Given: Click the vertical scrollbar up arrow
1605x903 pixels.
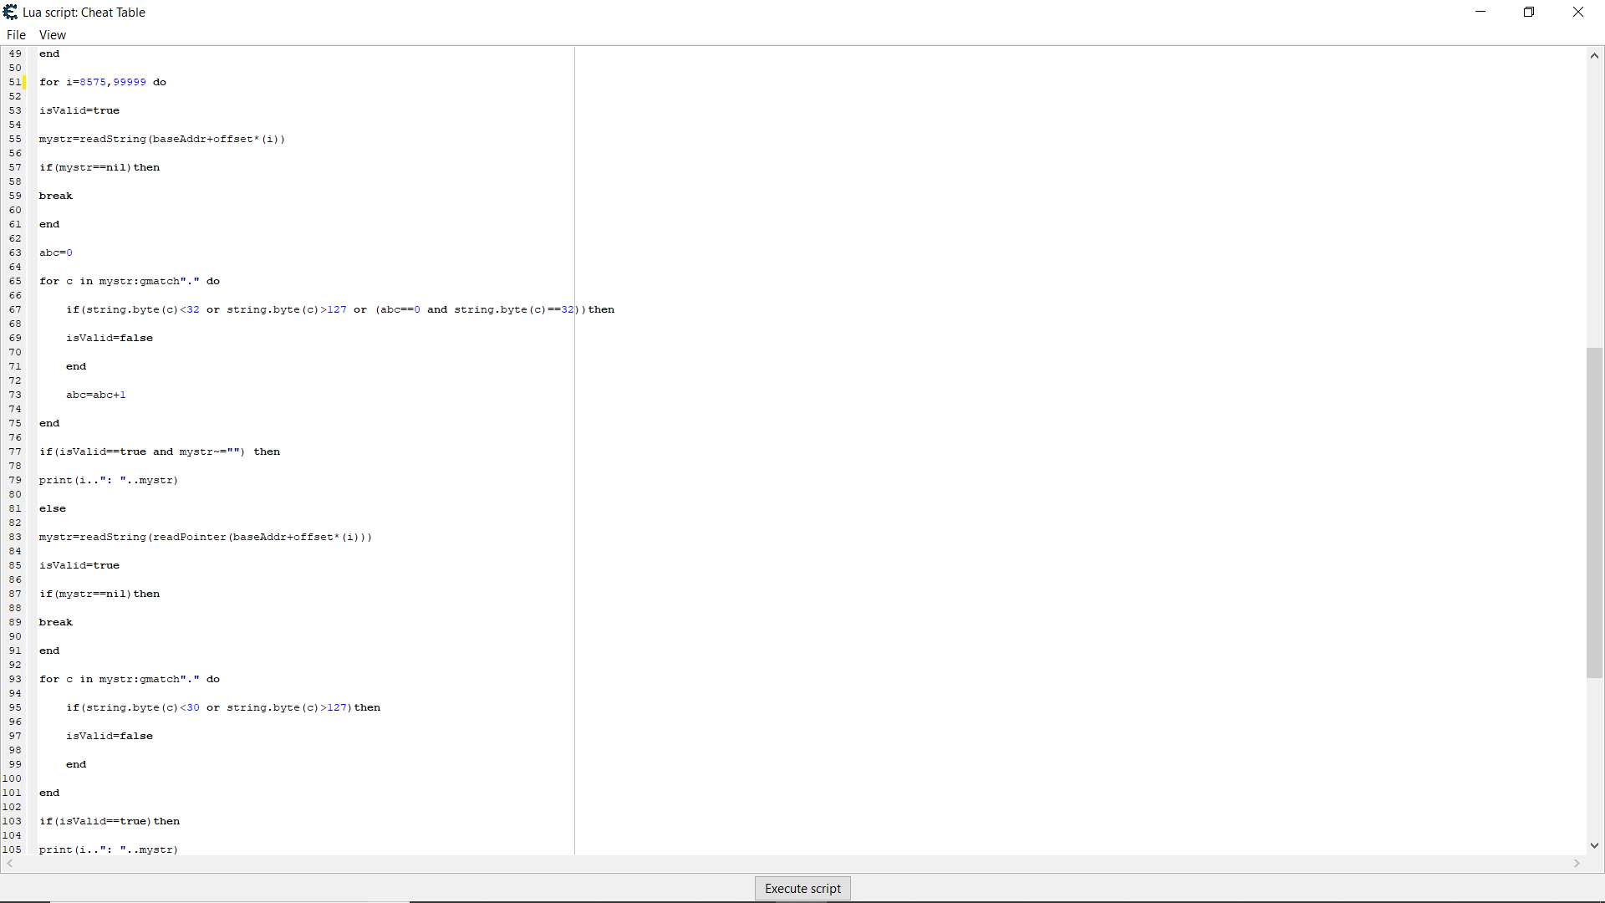Looking at the screenshot, I should point(1595,55).
